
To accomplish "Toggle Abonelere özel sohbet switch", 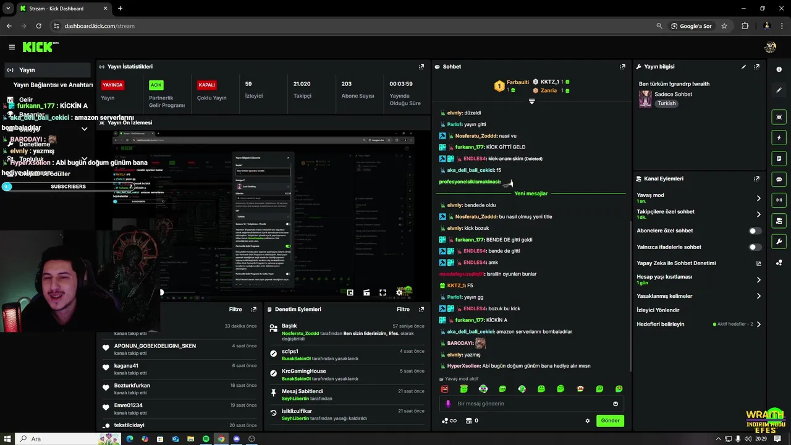I will coord(755,231).
